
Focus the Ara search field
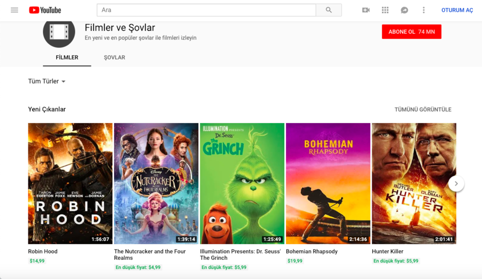point(206,10)
